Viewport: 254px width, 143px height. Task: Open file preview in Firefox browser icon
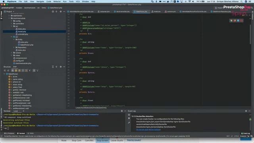235,21
